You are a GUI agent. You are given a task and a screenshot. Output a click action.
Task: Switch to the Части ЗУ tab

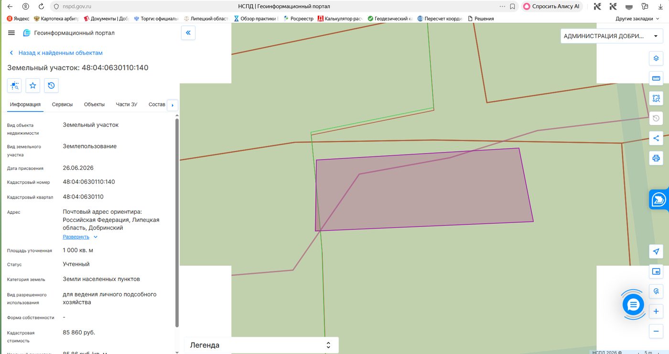[x=127, y=104]
